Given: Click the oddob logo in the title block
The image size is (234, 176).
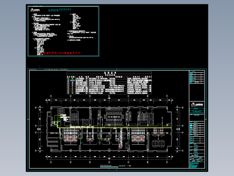Looking at the screenshot, I should [197, 104].
